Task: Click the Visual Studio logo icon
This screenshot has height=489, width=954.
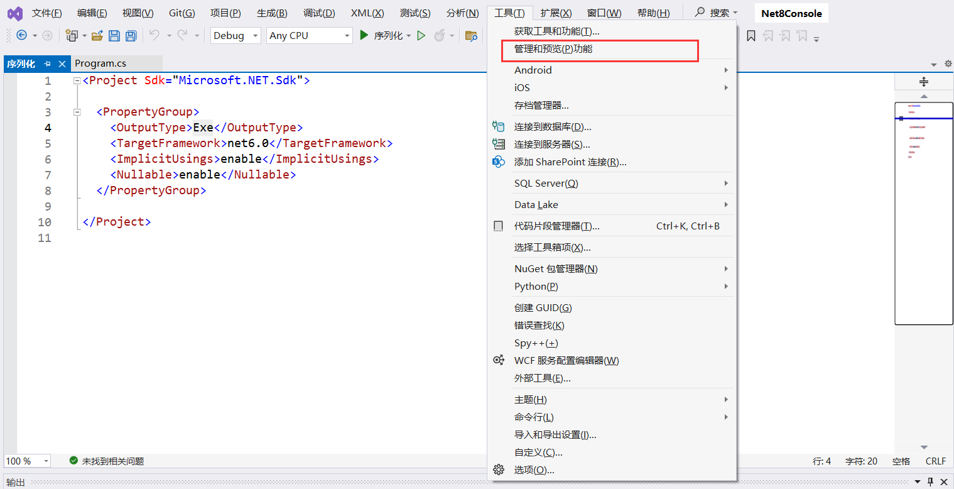Action: click(15, 13)
